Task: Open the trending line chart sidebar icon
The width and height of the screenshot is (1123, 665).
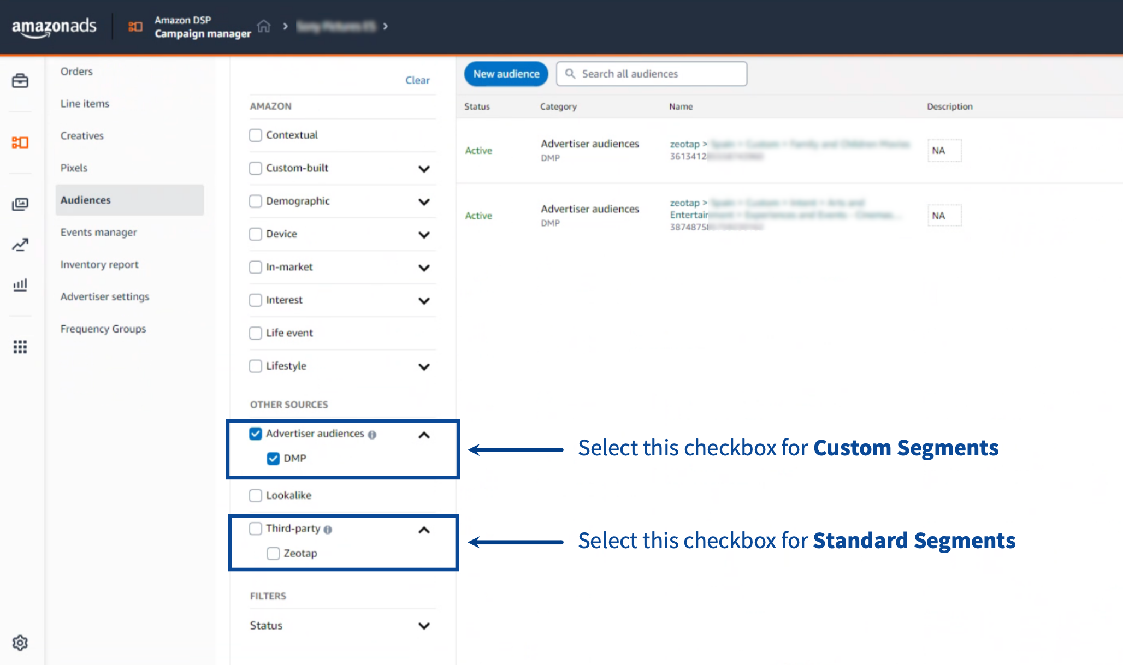Action: [x=20, y=245]
